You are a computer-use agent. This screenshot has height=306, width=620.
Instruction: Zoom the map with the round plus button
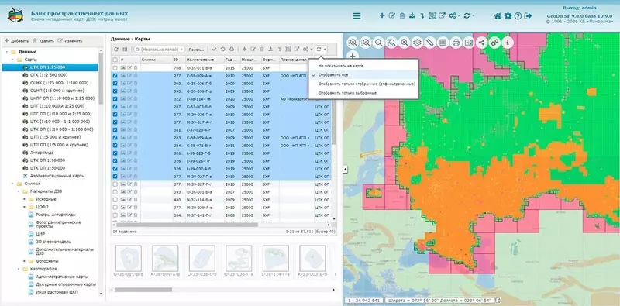(353, 56)
